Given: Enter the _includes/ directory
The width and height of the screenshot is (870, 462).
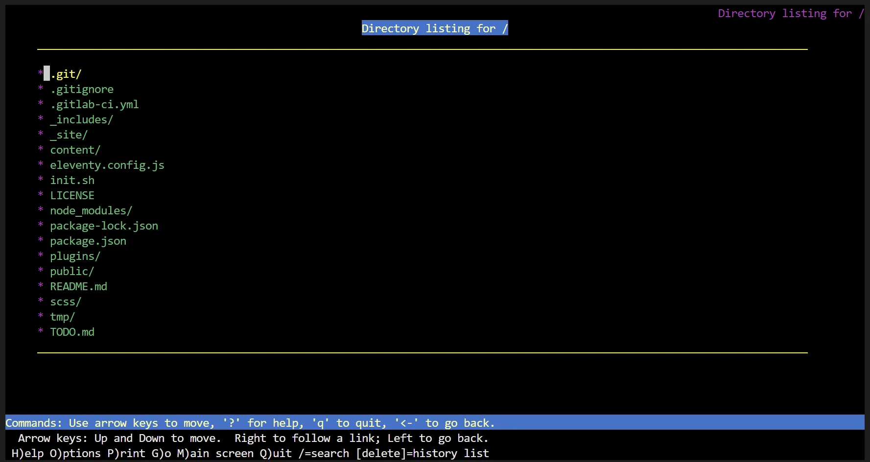Looking at the screenshot, I should click(81, 119).
